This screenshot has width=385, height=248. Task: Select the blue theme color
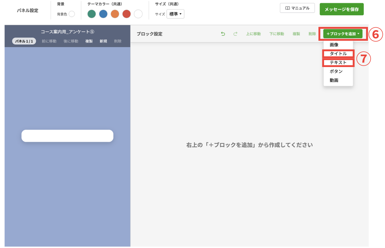[x=103, y=14]
